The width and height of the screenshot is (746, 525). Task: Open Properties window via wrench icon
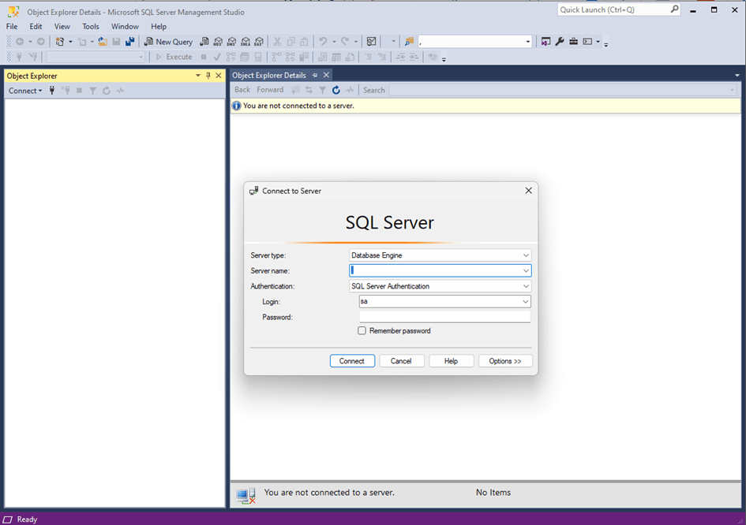coord(560,42)
